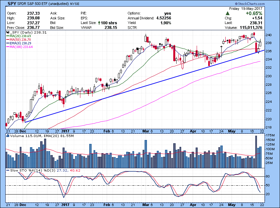Click the 20 stochastic axis label
Image resolution: width=280 pixels, height=208 pixels.
point(268,194)
